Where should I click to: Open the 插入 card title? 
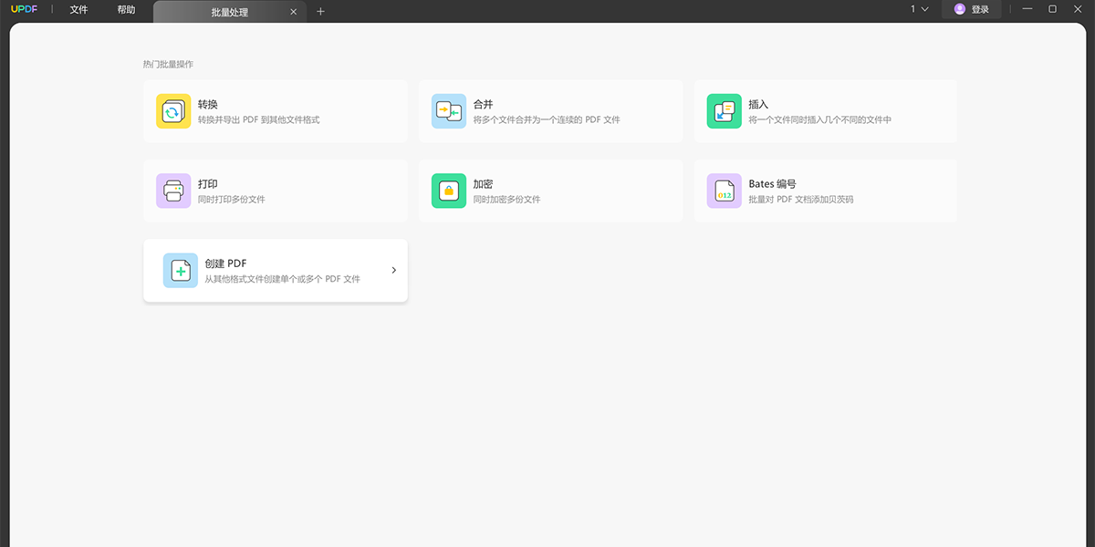click(x=759, y=105)
